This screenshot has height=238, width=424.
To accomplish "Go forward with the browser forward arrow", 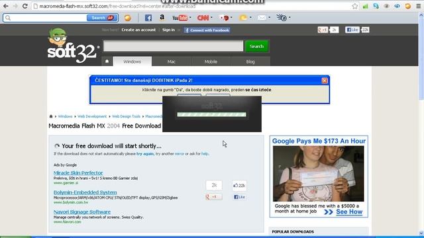I will click(15, 6).
